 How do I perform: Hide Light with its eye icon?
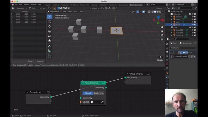(193, 22)
